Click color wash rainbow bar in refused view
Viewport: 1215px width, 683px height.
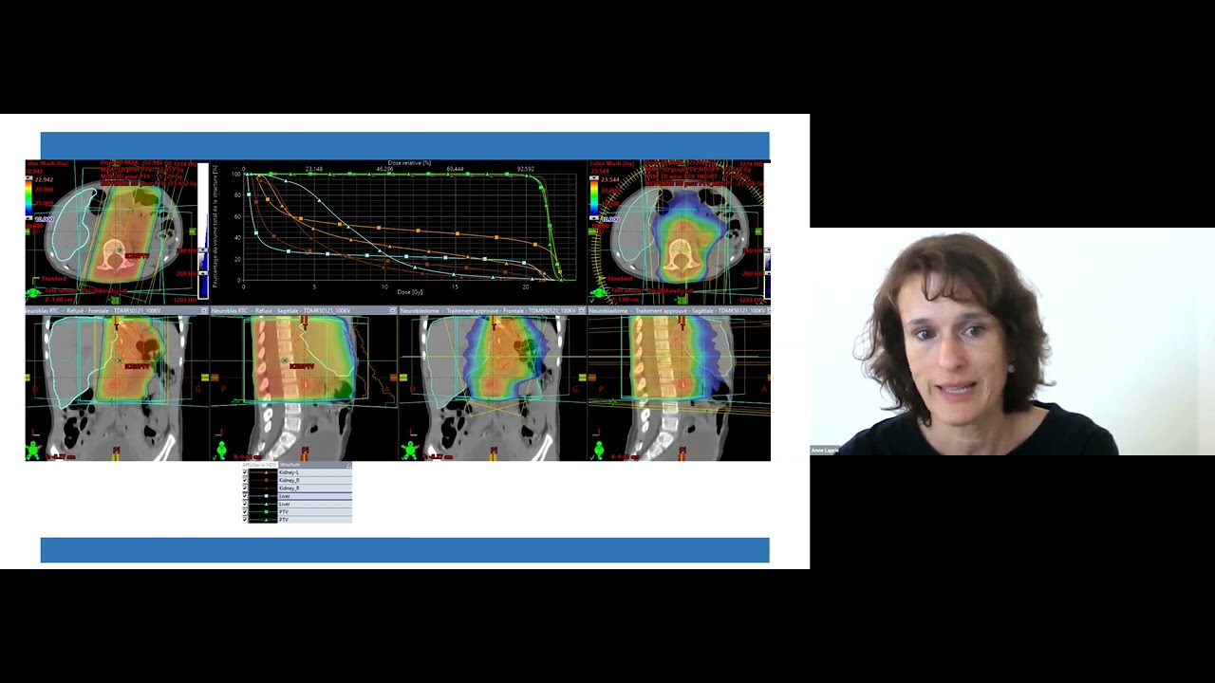(28, 197)
